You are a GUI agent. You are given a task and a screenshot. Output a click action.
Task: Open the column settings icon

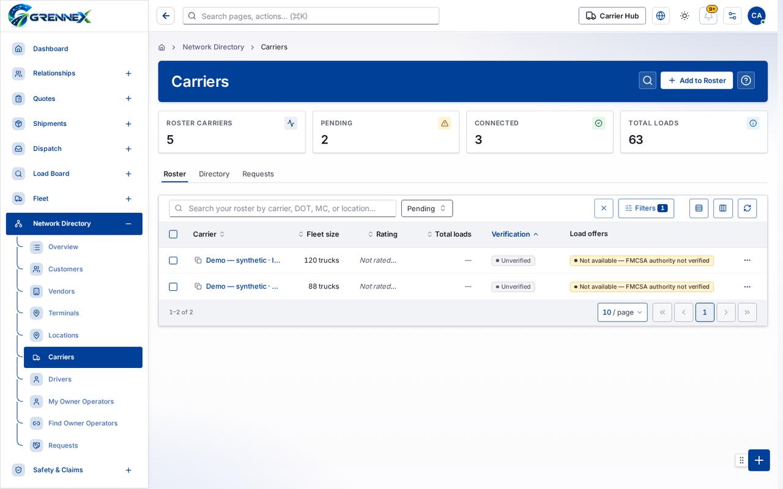723,208
